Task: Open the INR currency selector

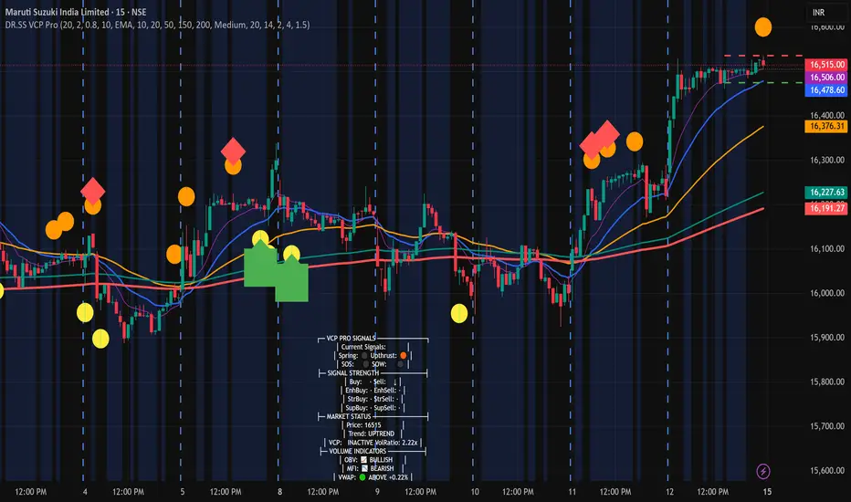Action: tap(818, 12)
